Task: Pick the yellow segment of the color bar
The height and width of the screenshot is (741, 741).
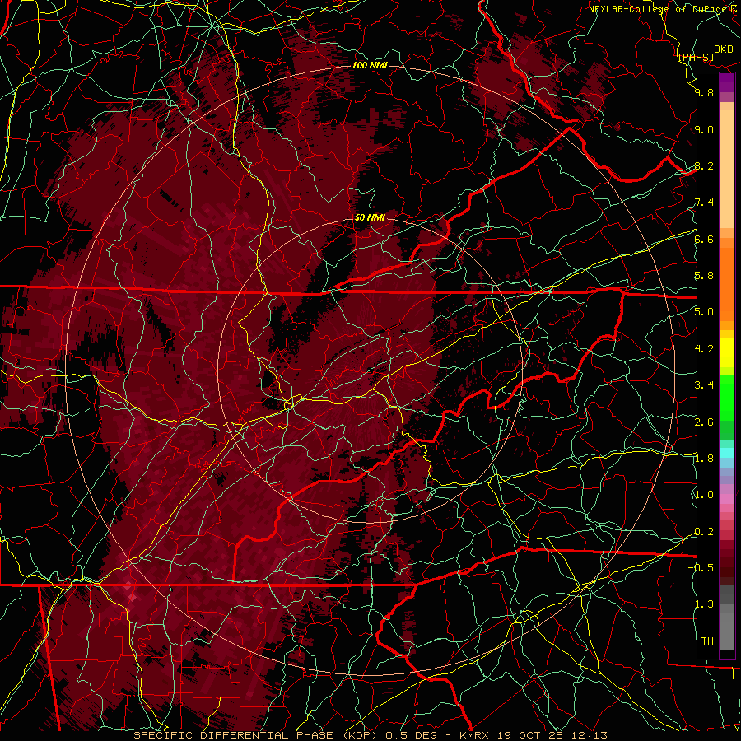Action: pyautogui.click(x=727, y=352)
